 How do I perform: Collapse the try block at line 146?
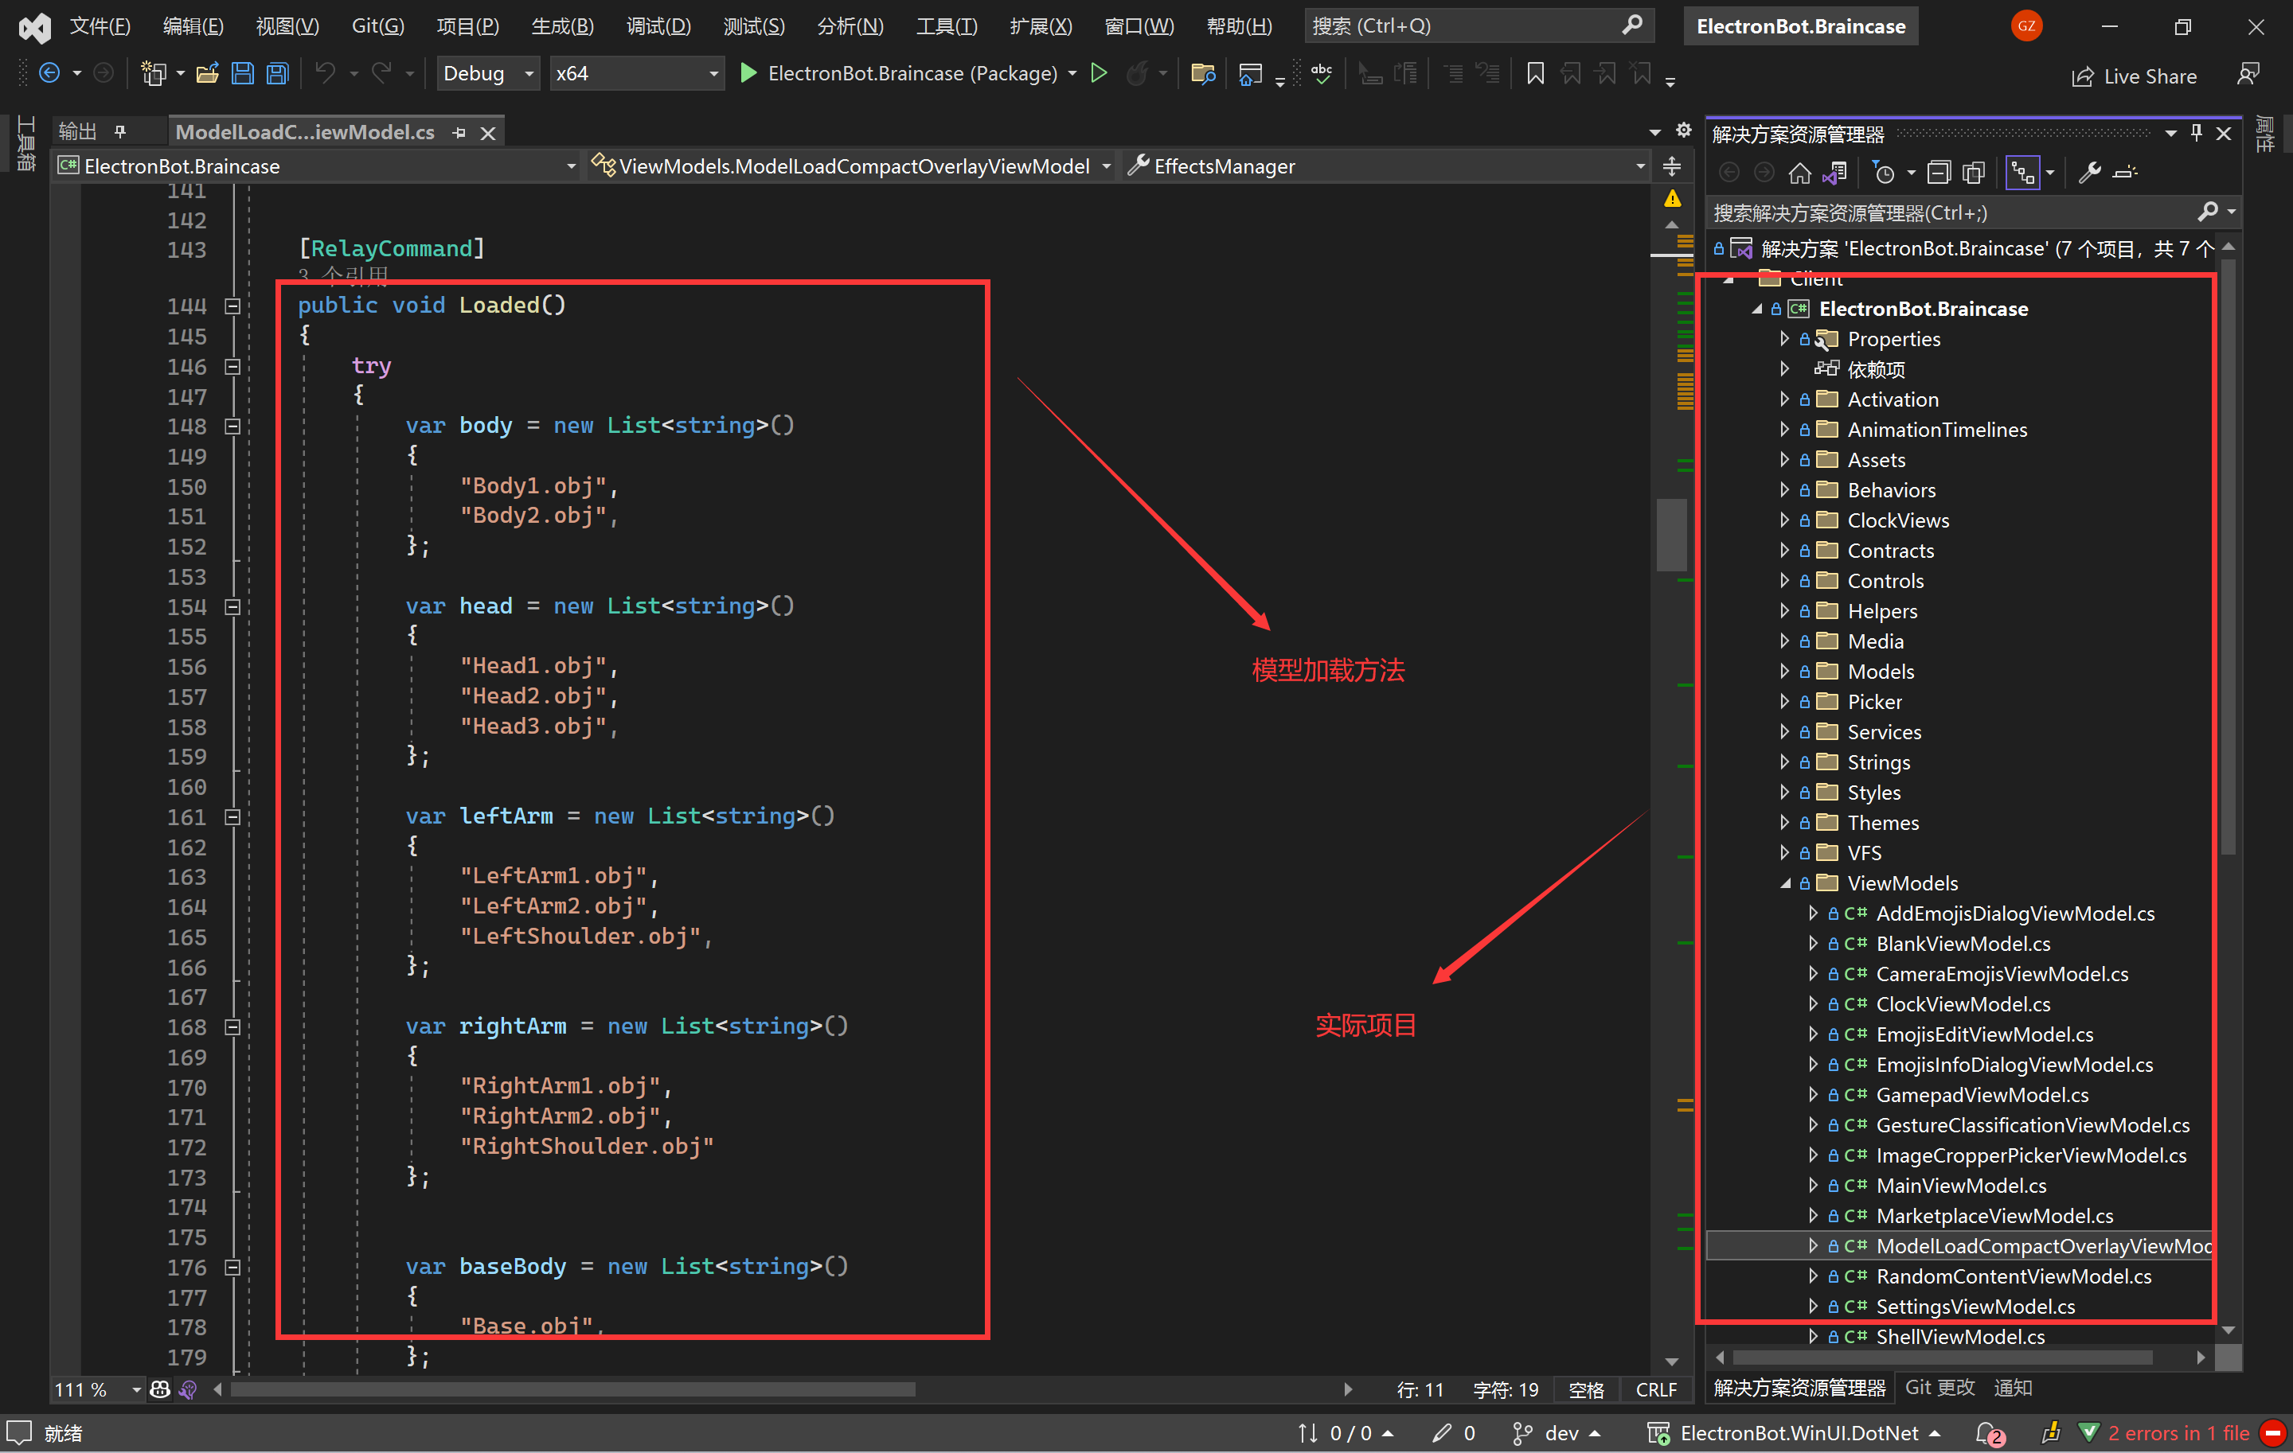[x=232, y=366]
